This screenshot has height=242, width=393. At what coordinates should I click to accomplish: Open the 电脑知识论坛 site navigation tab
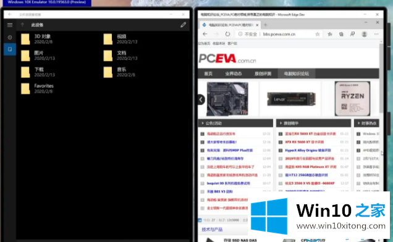296,73
